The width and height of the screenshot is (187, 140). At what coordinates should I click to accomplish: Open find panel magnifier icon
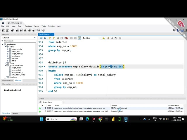pyautogui.click(x=112, y=38)
